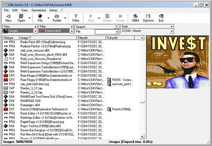Open the Options toolbar icon

[x=148, y=16]
